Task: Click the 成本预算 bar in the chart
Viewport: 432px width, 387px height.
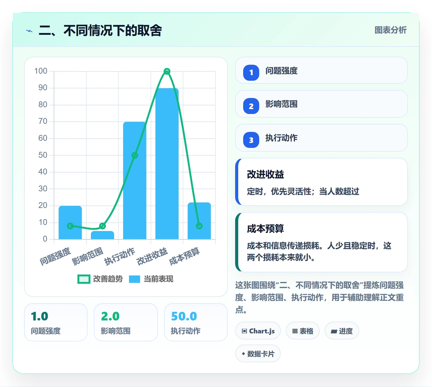Action: click(x=199, y=221)
